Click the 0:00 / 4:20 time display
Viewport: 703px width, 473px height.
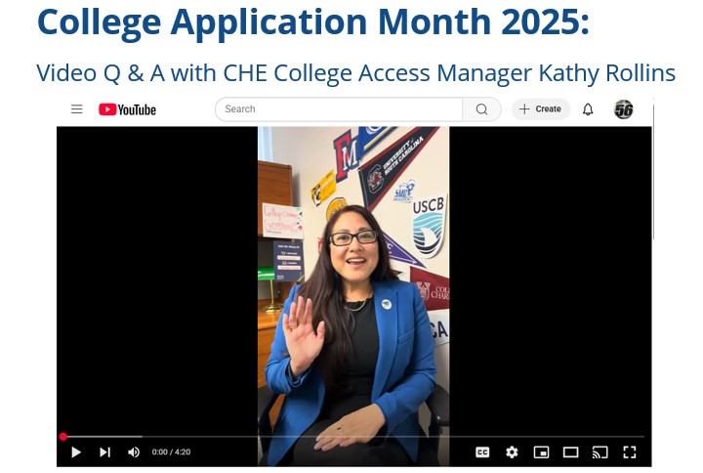(171, 451)
